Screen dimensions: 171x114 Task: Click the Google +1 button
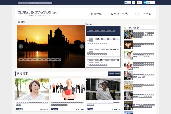139,3
